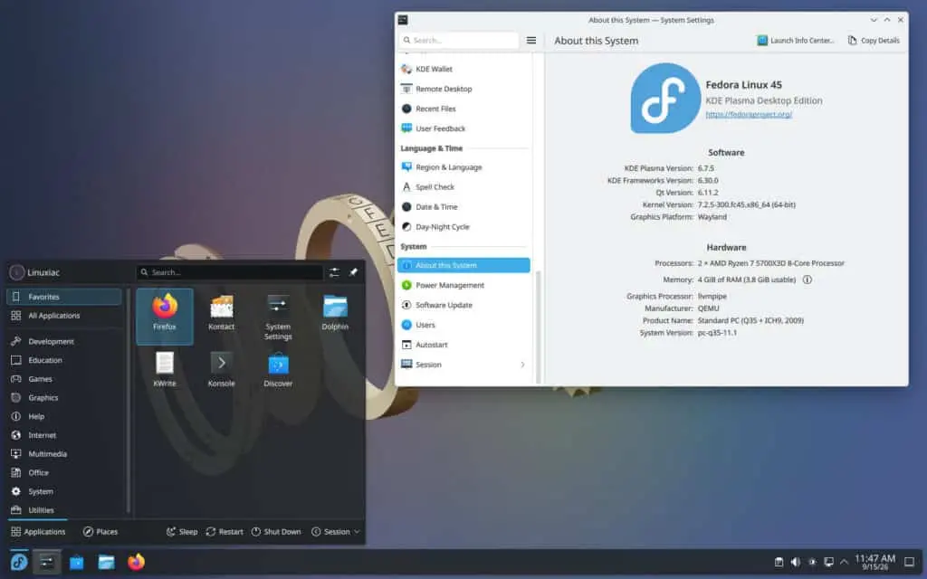Open Discover from the taskbar
927x579 pixels.
(76, 562)
